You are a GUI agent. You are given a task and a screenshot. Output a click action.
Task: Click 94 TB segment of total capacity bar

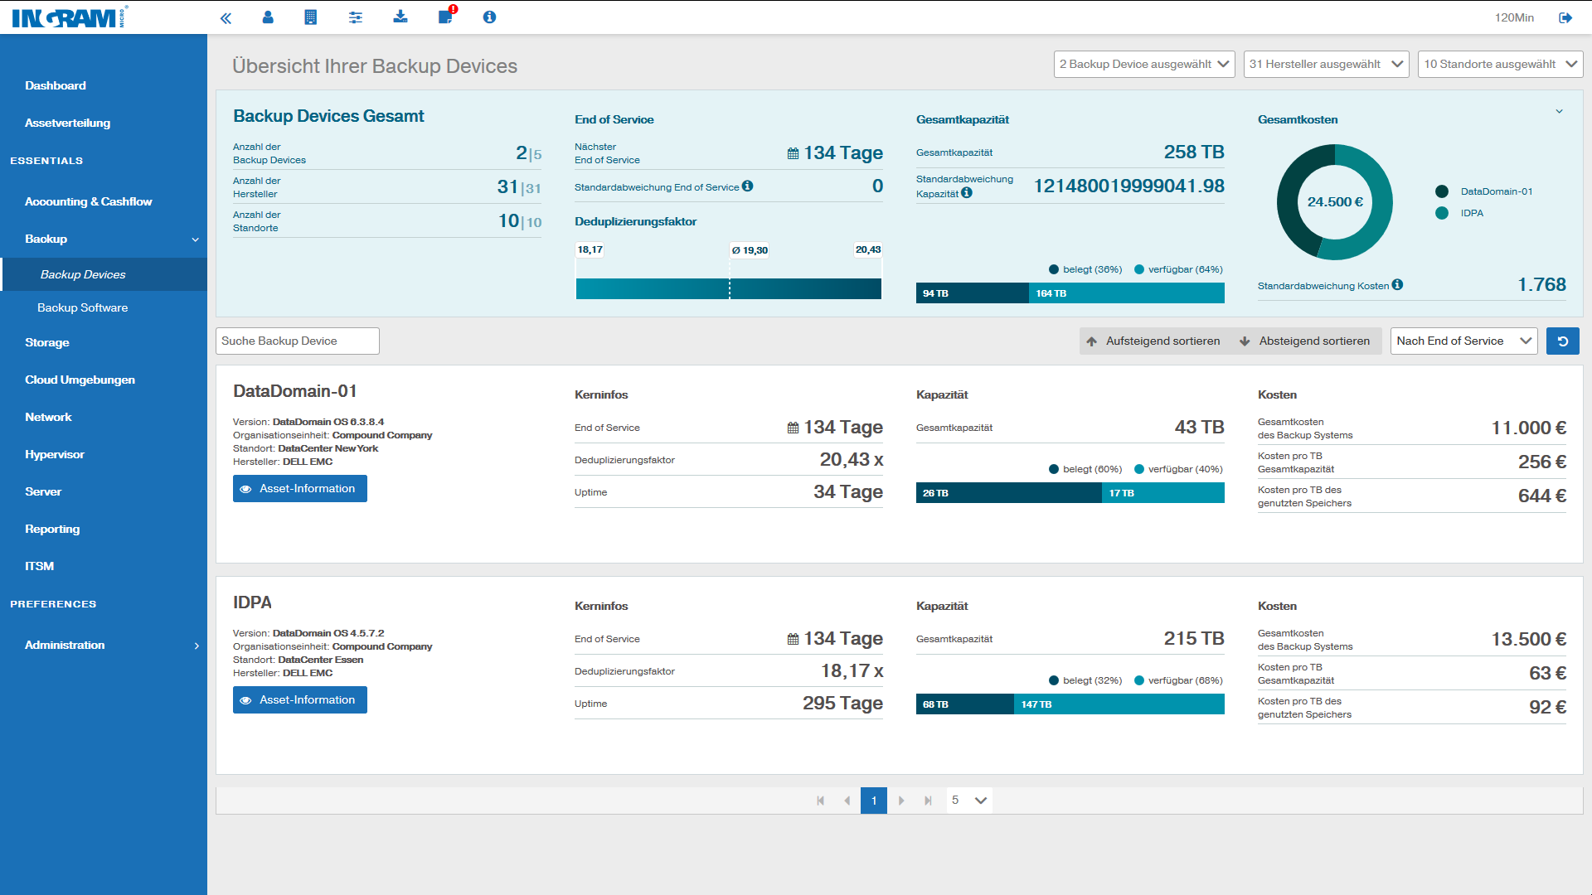[x=973, y=293]
